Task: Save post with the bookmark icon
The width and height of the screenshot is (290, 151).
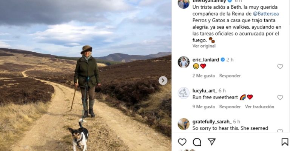Action: click(285, 142)
